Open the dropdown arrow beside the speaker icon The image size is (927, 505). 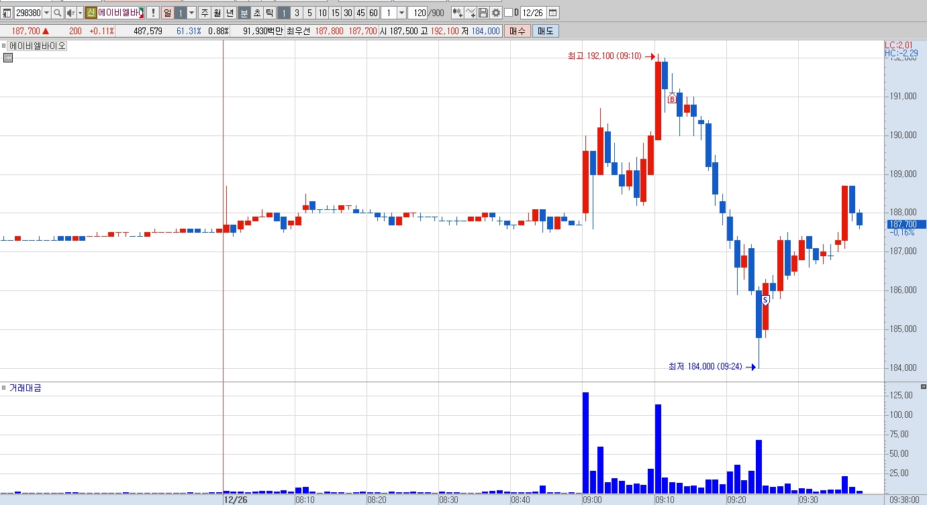point(80,13)
